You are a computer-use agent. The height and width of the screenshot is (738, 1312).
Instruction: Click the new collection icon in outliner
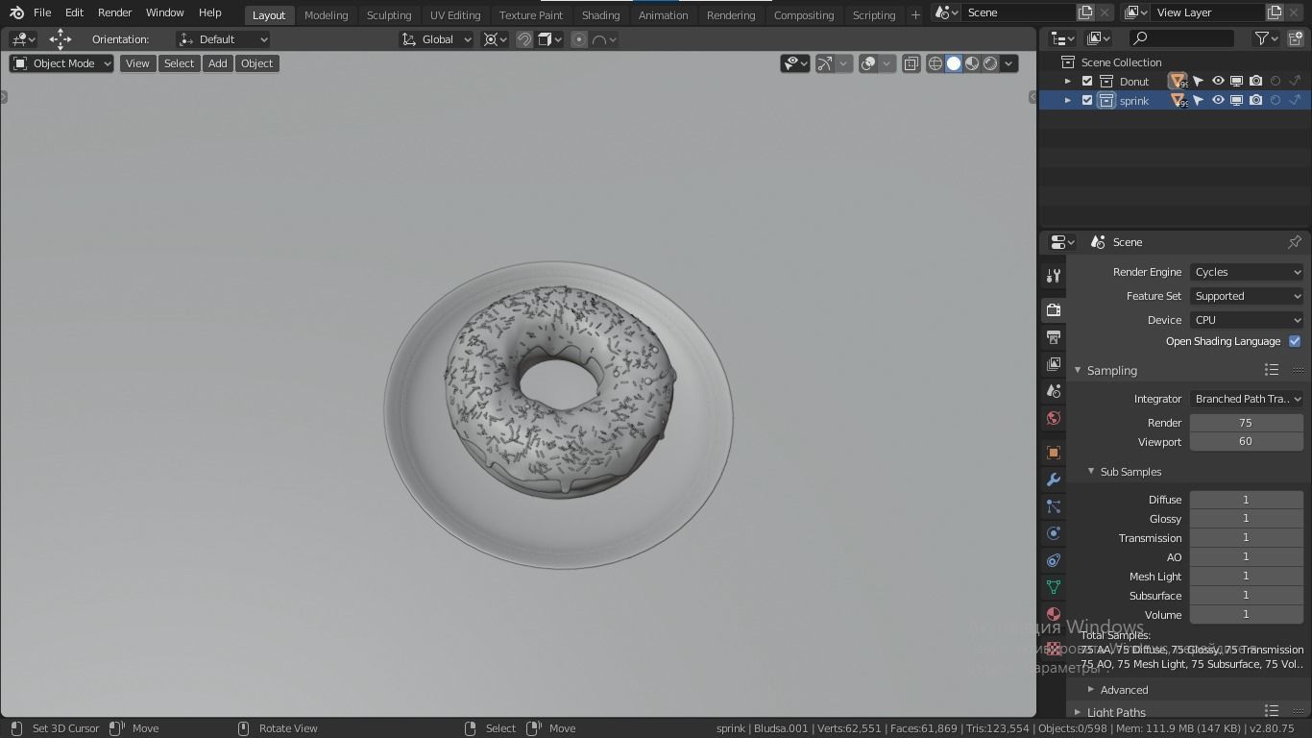1295,38
